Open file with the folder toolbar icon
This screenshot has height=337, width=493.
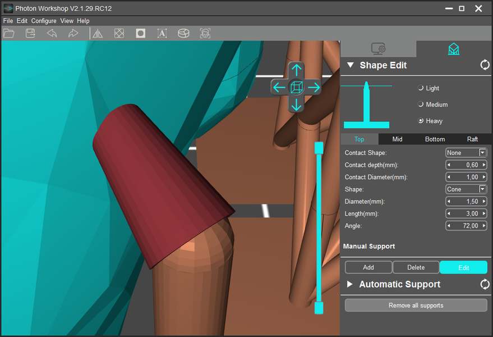(x=9, y=33)
